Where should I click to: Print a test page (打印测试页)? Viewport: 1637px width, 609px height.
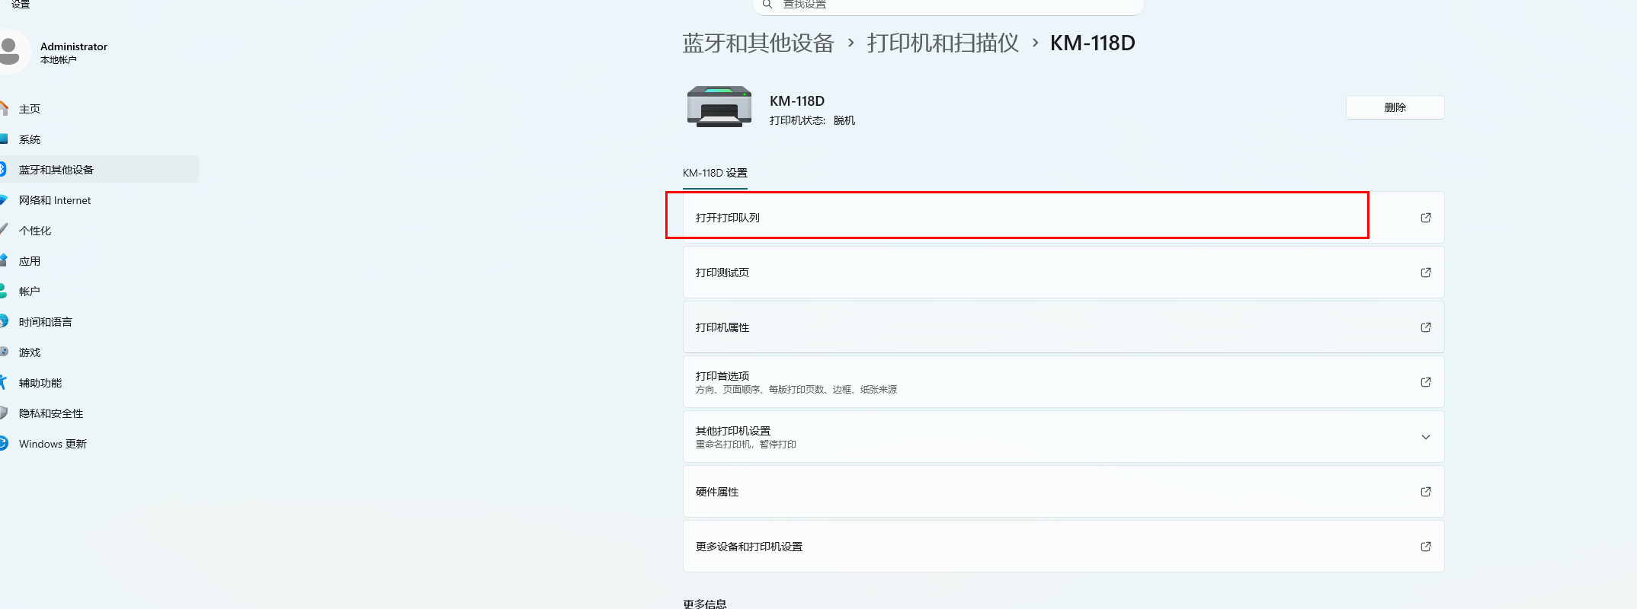pyautogui.click(x=1063, y=273)
